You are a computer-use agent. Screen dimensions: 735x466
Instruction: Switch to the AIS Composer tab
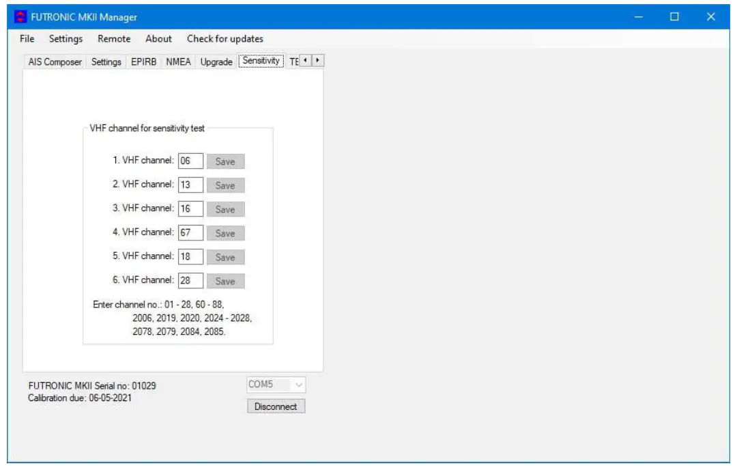click(55, 62)
